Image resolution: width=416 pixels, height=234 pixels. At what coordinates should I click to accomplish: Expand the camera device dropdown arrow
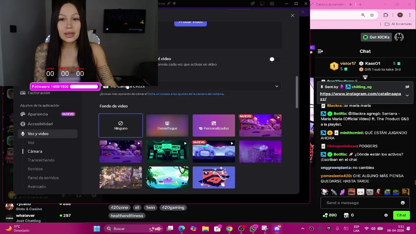point(277,86)
